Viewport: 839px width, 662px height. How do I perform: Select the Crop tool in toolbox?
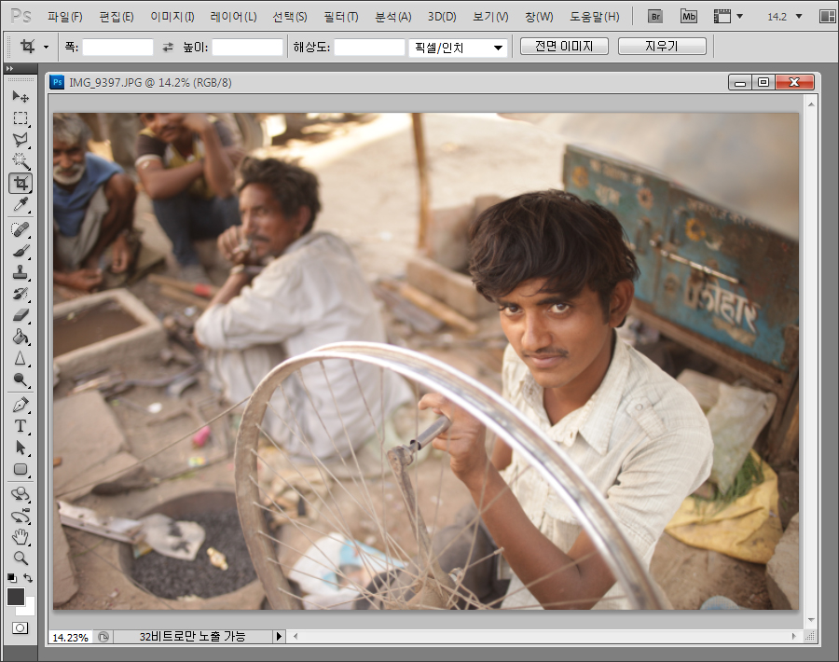tap(21, 183)
